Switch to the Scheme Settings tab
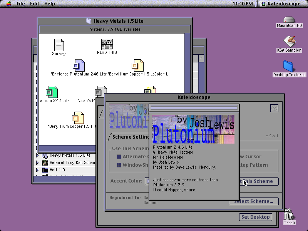This screenshot has height=231, width=308. 130,137
